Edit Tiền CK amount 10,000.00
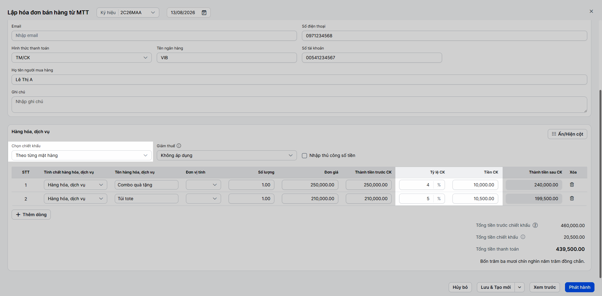 475,185
